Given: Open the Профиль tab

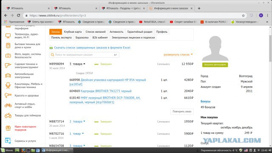Looking at the screenshot, I should 162,32.
